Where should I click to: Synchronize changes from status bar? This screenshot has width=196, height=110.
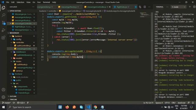tap(14, 103)
